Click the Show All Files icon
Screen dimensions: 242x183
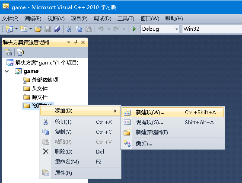coord(20,52)
